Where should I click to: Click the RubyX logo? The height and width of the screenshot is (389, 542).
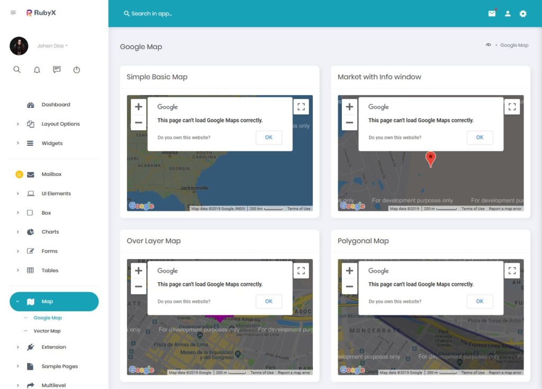[x=41, y=12]
